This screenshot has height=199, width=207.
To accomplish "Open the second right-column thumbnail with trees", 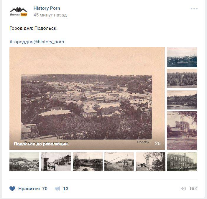I will click(x=182, y=79).
